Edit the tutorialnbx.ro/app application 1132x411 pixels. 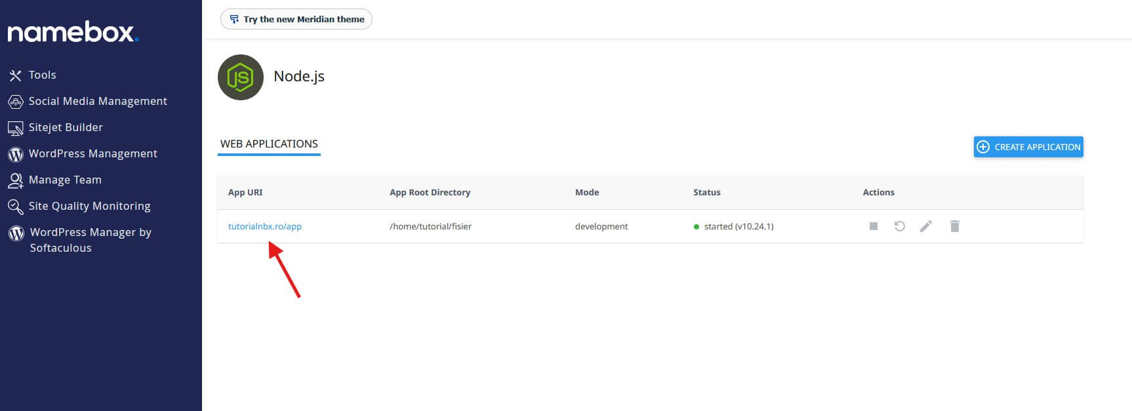(x=926, y=226)
